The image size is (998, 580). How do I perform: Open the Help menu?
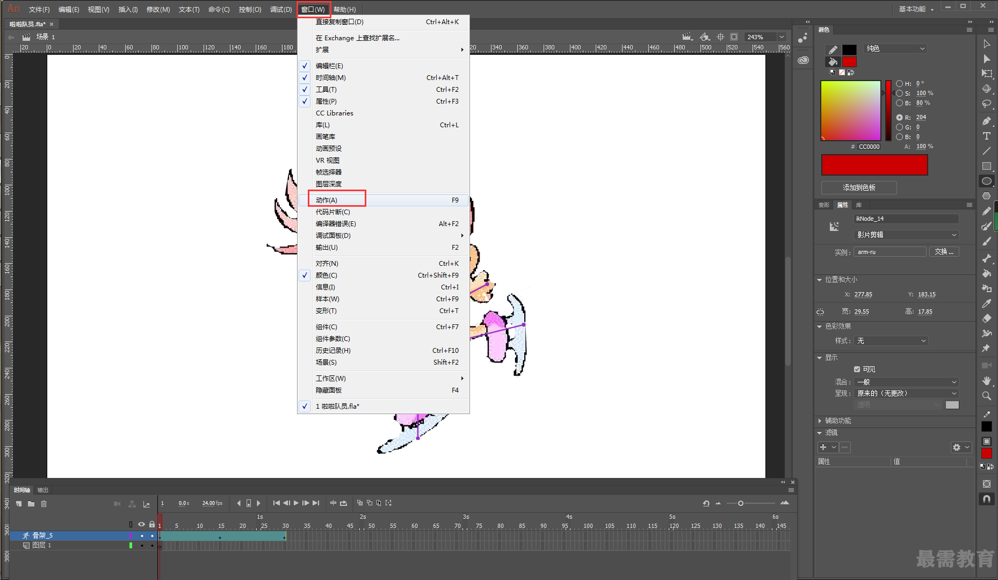click(344, 9)
